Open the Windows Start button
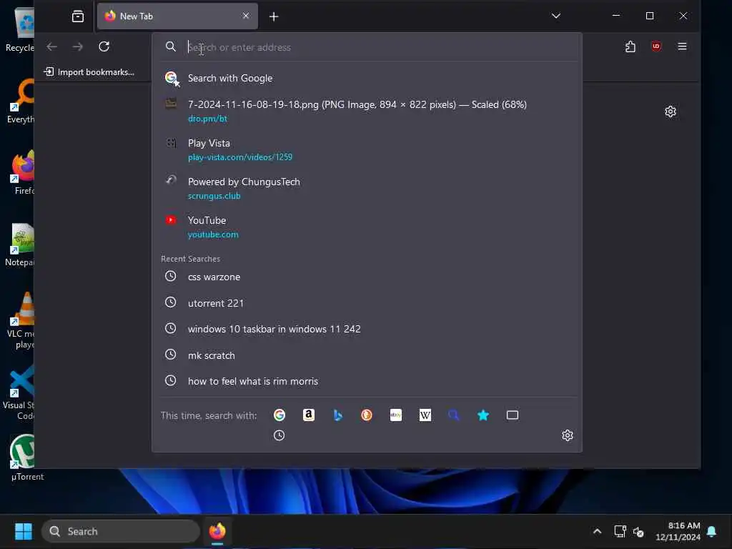732x549 pixels. point(24,531)
